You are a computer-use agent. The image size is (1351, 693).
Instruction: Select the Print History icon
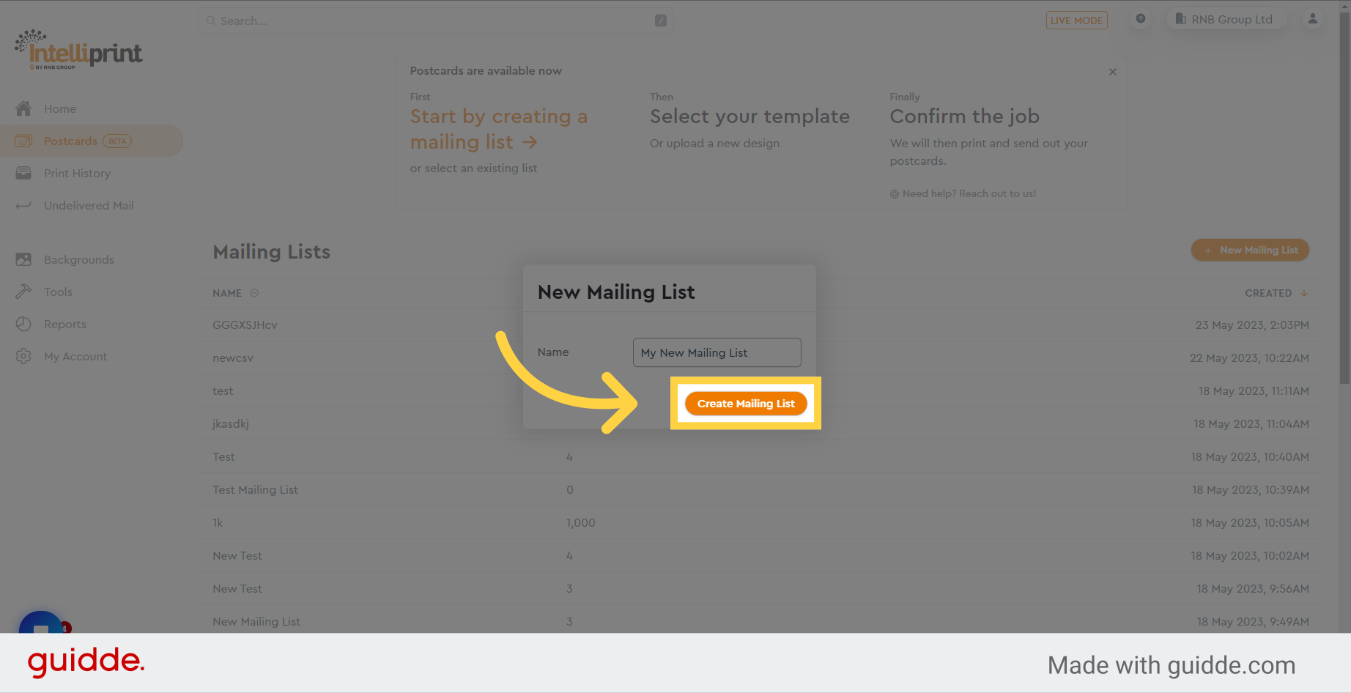pos(23,173)
